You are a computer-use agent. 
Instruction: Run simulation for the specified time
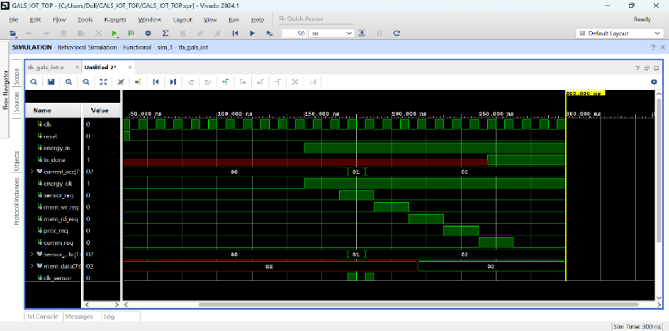pyautogui.click(x=269, y=33)
